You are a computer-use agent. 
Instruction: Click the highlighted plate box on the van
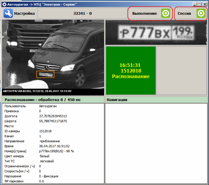45,74
